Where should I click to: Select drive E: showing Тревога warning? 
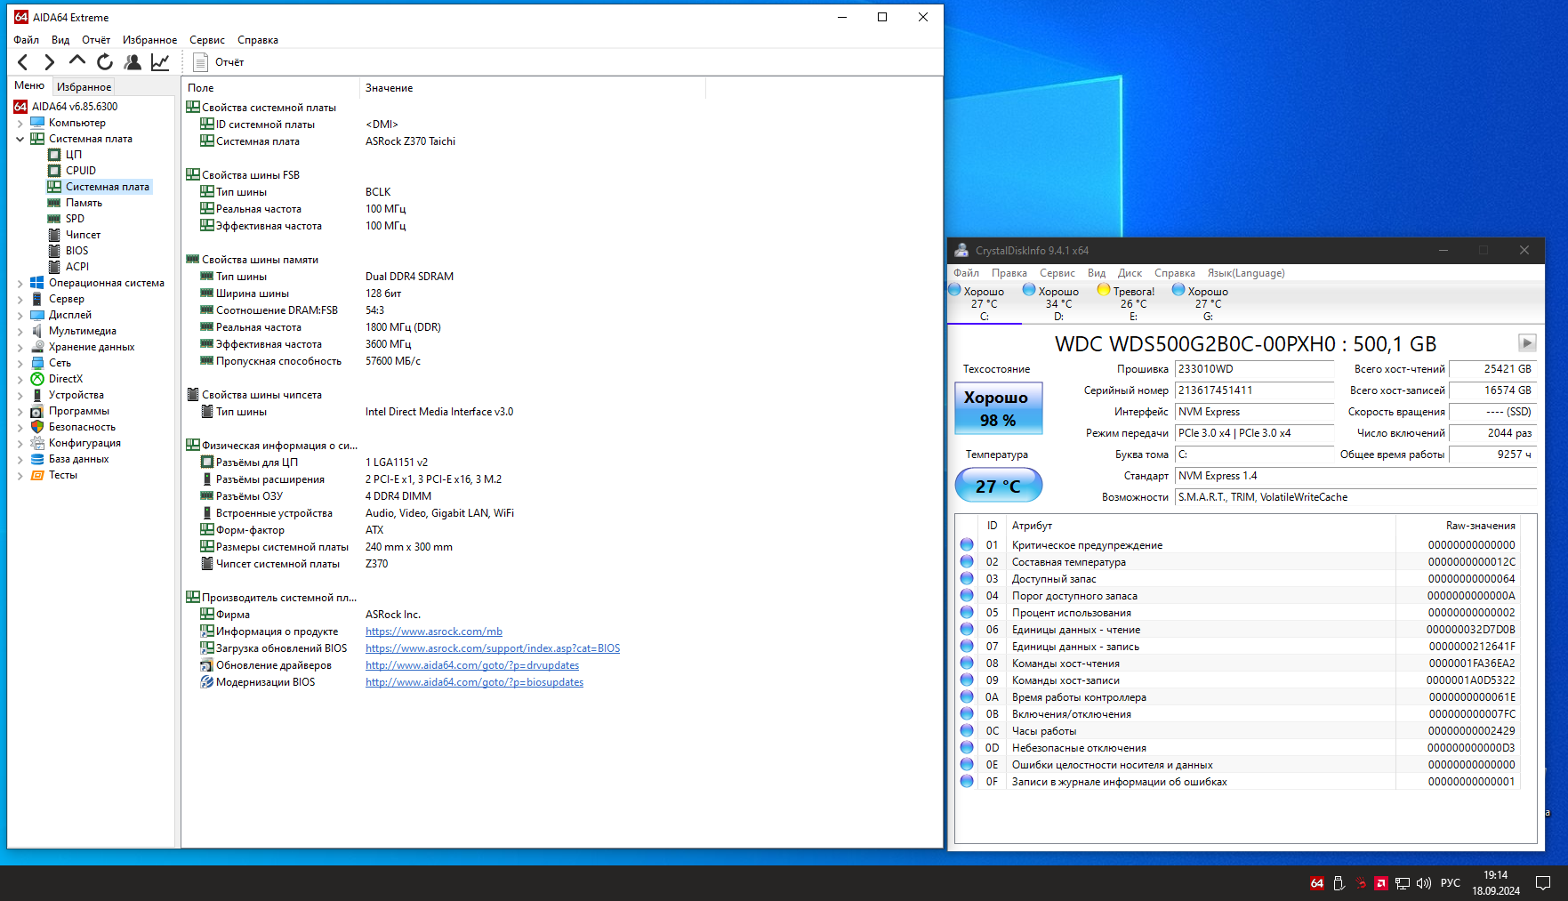(x=1133, y=303)
